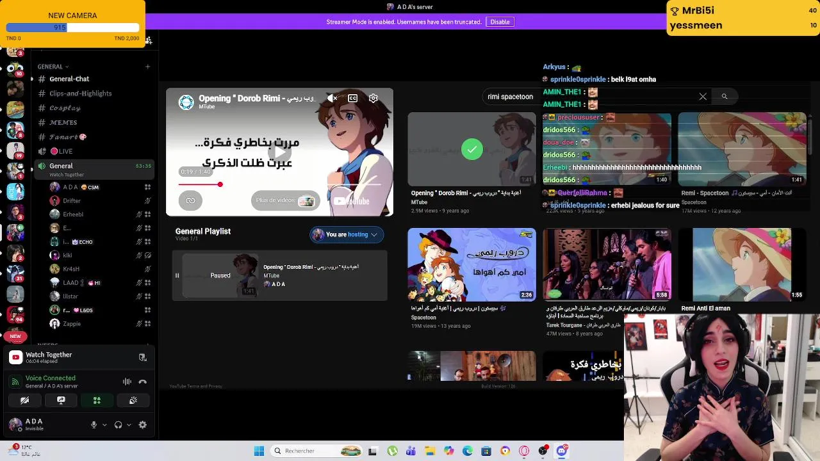Click user Drifter in the voice channel
This screenshot has height=461, width=820.
click(71, 200)
